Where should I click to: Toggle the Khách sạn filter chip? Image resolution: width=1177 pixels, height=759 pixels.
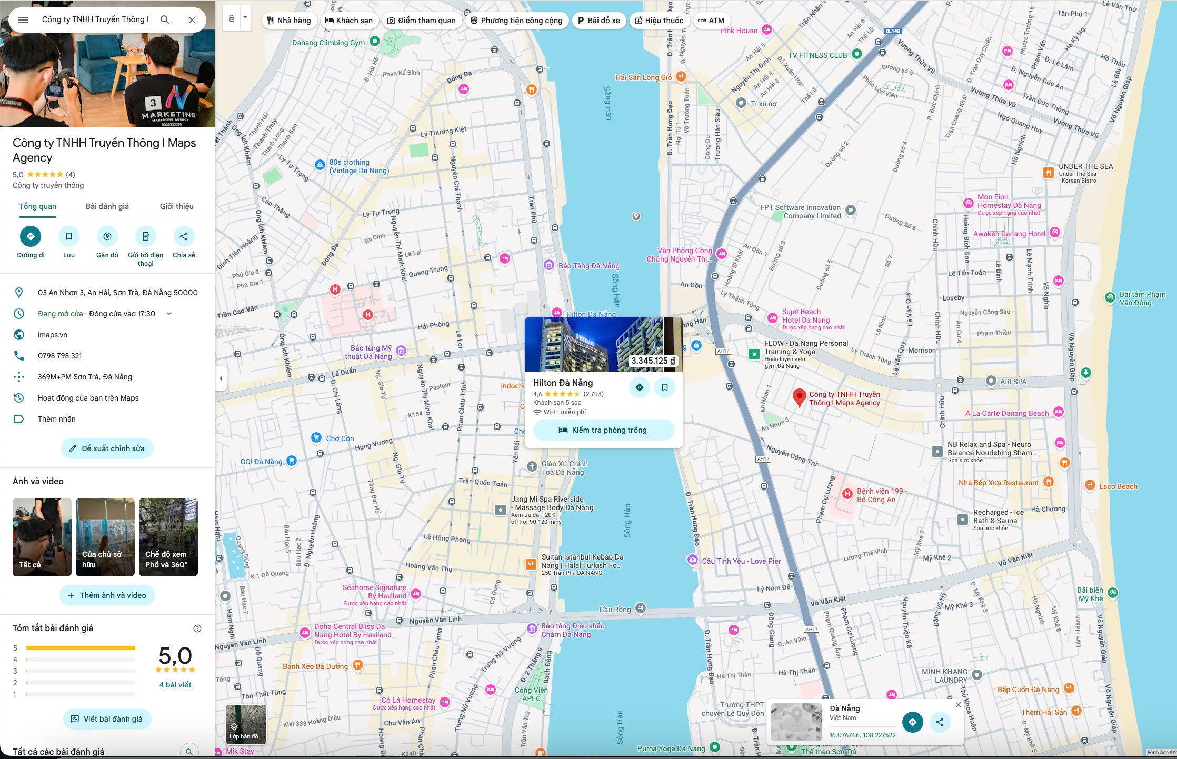coord(349,21)
